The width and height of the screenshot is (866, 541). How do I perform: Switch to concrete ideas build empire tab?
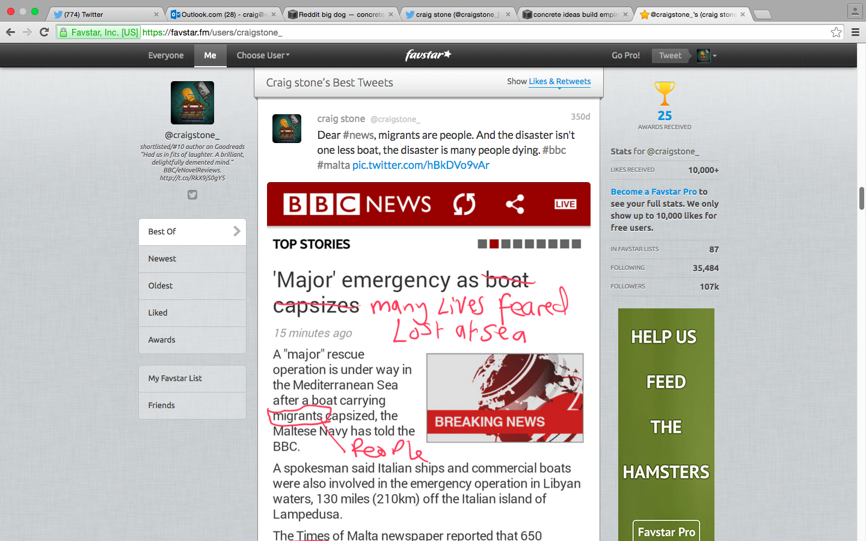[x=575, y=14]
